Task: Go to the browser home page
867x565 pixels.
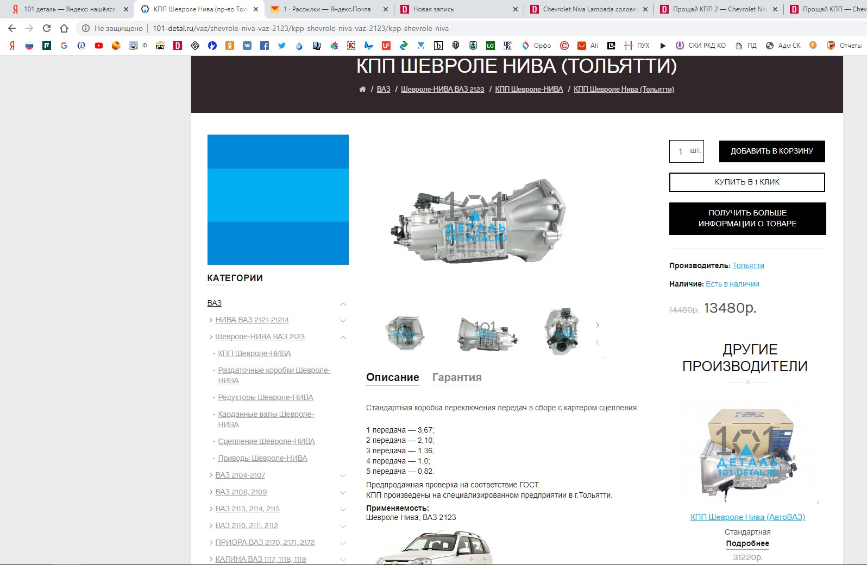Action: pyautogui.click(x=64, y=28)
